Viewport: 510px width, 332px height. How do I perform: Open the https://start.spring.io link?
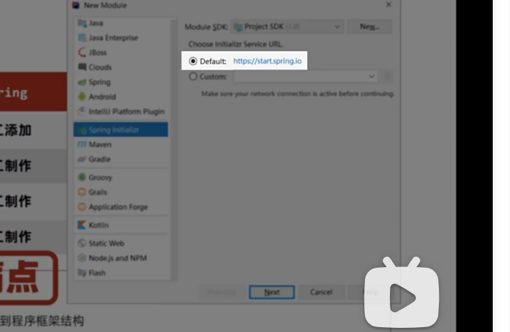click(267, 61)
